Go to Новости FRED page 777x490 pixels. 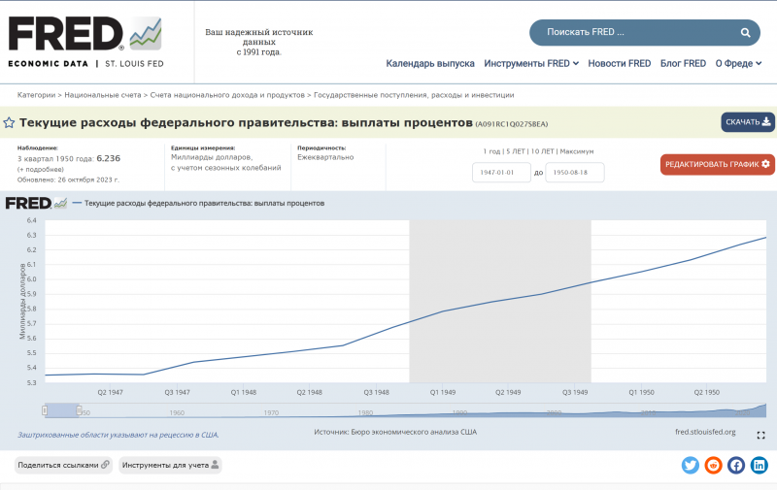point(619,64)
